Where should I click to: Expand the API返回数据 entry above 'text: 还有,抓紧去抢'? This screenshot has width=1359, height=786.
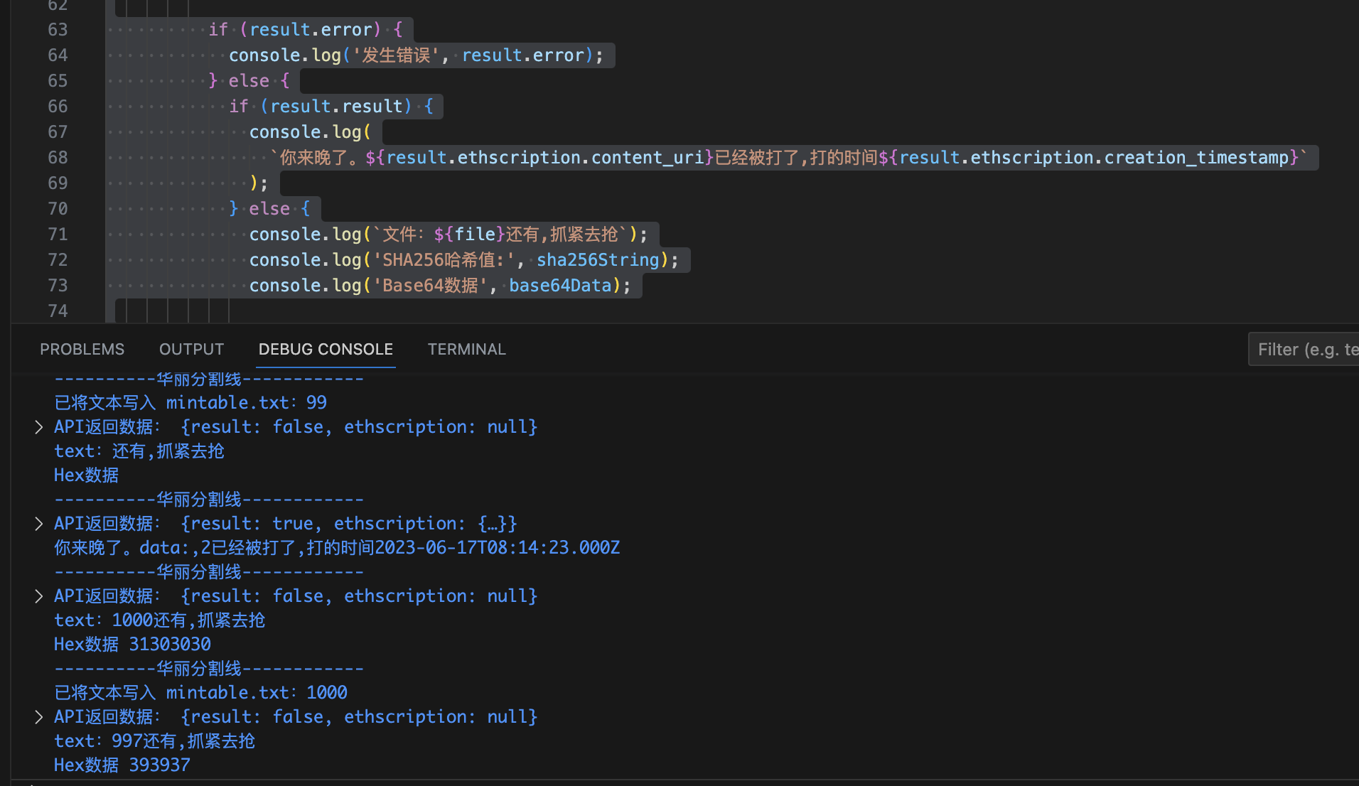(39, 427)
